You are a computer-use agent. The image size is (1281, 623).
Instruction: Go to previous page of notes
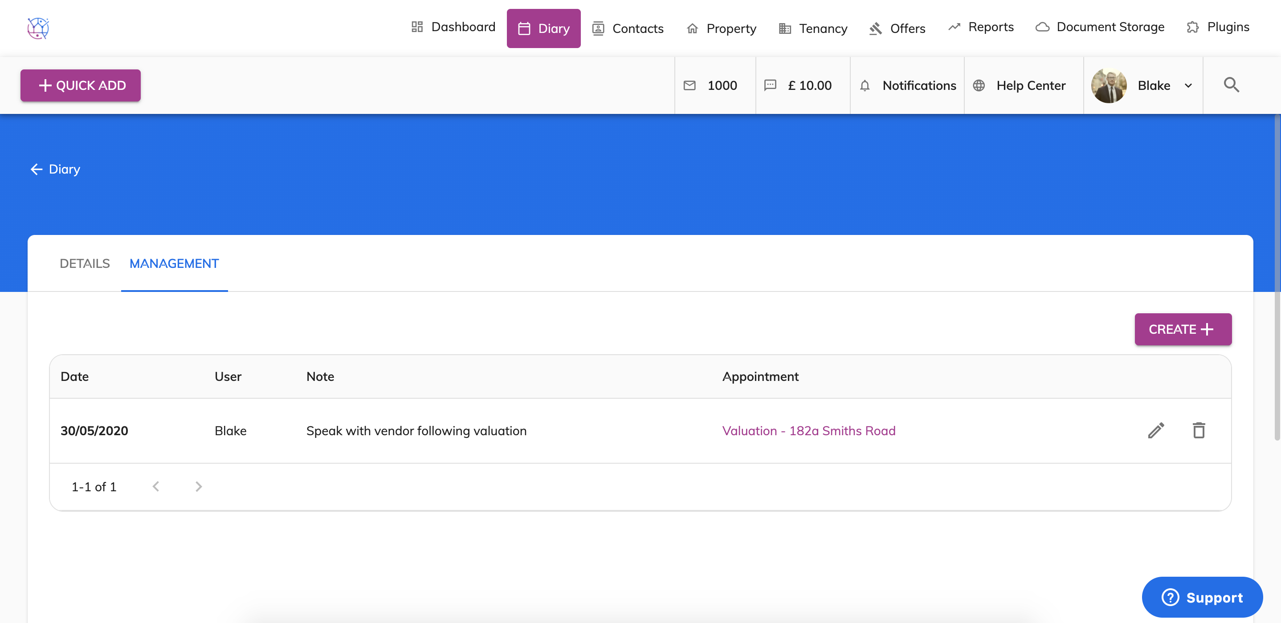155,486
